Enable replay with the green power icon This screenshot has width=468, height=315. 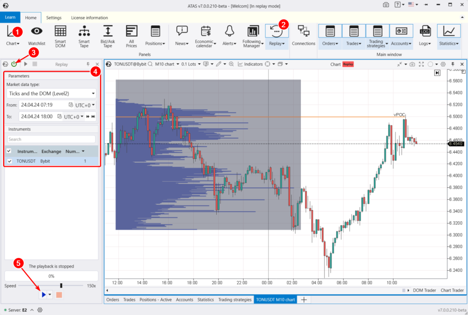(x=14, y=64)
